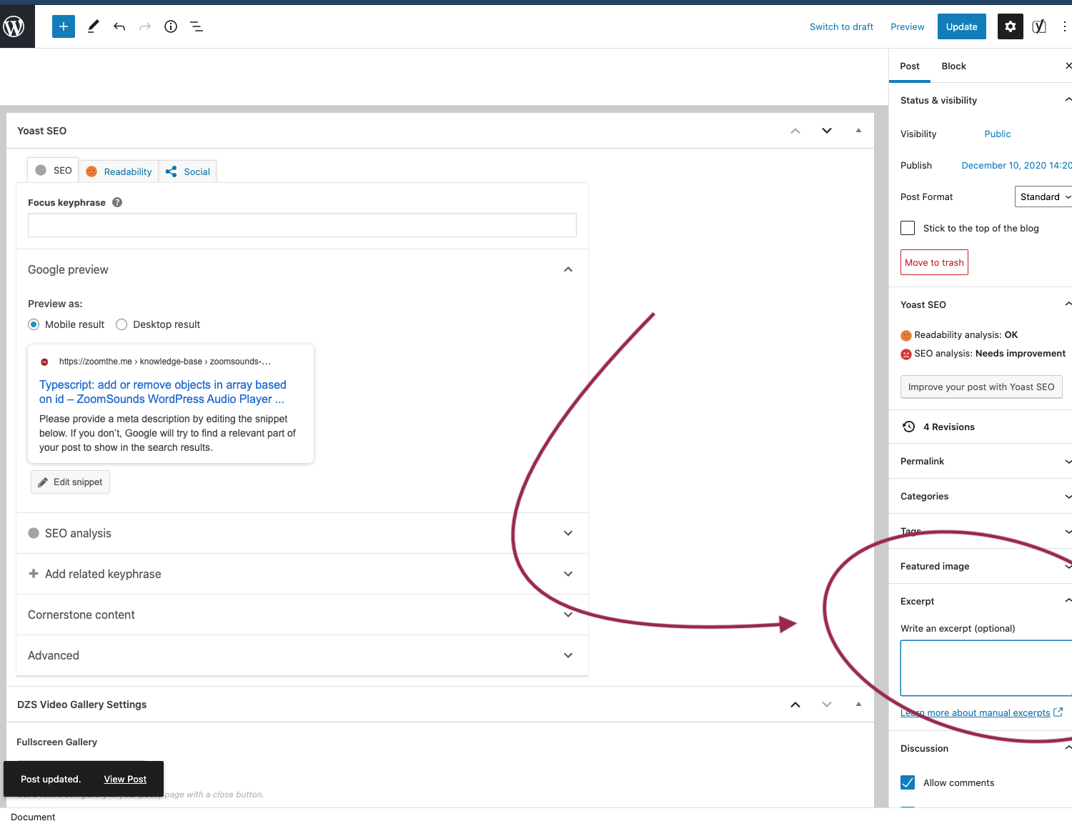Show content details info icon
This screenshot has height=821, width=1072.
tap(171, 26)
